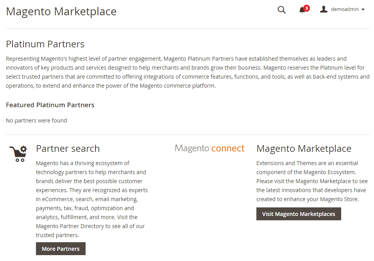This screenshot has height=261, width=374.
Task: Open the admin search magnifier icon
Action: [281, 10]
